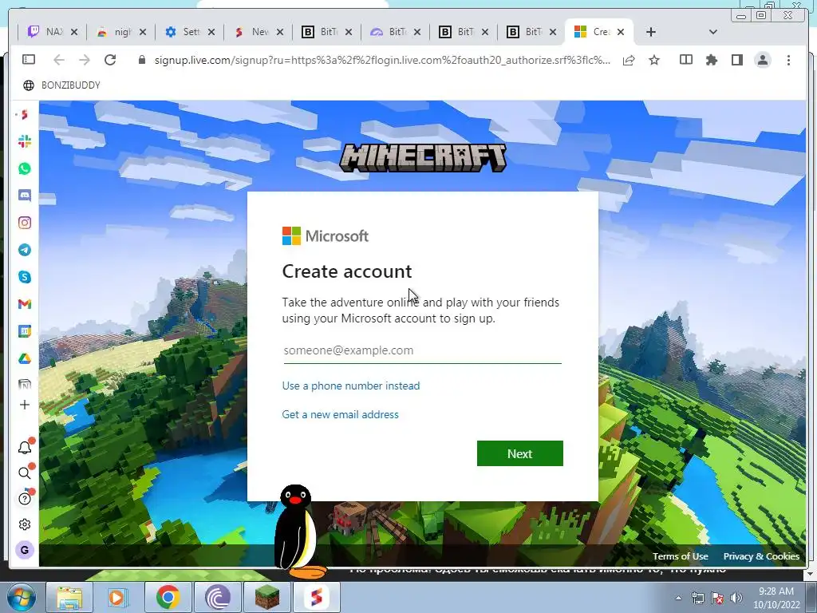This screenshot has height=613, width=817.
Task: Close the Create account tab
Action: tap(621, 32)
